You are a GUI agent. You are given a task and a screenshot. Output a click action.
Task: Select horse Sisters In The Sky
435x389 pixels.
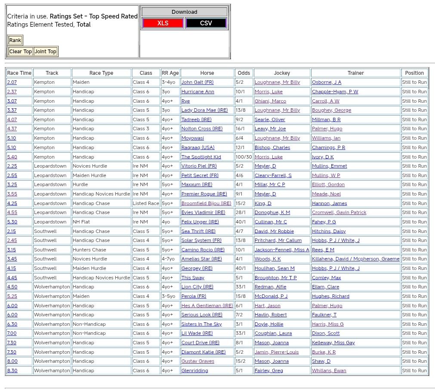(x=201, y=324)
